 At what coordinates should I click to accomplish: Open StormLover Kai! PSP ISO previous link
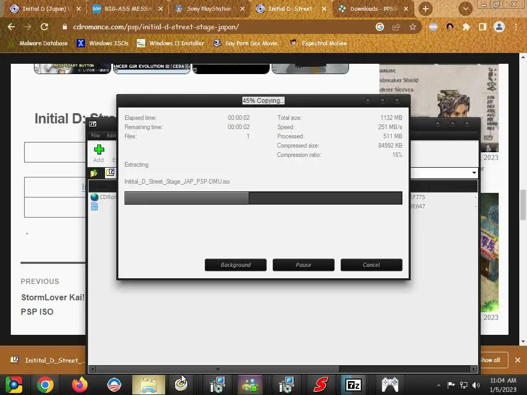52,304
